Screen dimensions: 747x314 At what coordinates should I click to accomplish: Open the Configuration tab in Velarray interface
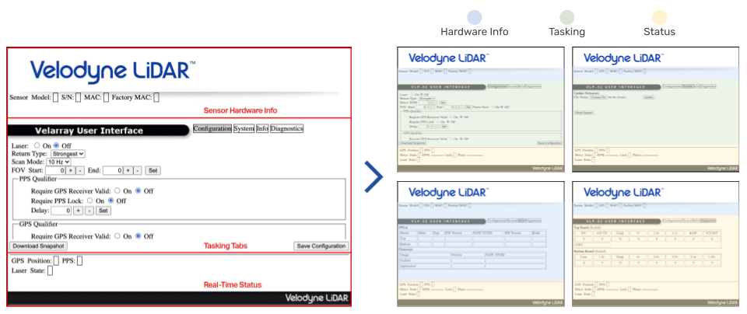(212, 128)
